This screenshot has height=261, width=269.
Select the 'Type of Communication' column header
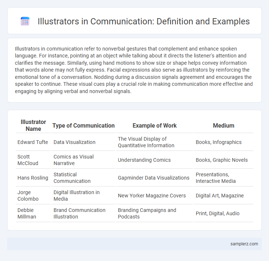pos(83,125)
